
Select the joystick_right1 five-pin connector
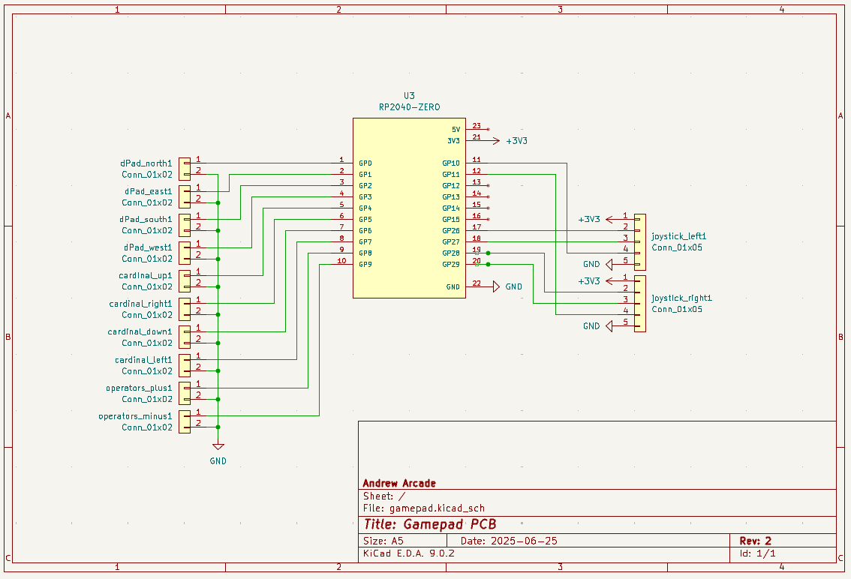[640, 304]
